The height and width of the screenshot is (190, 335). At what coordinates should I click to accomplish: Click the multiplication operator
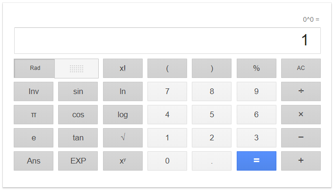click(301, 114)
